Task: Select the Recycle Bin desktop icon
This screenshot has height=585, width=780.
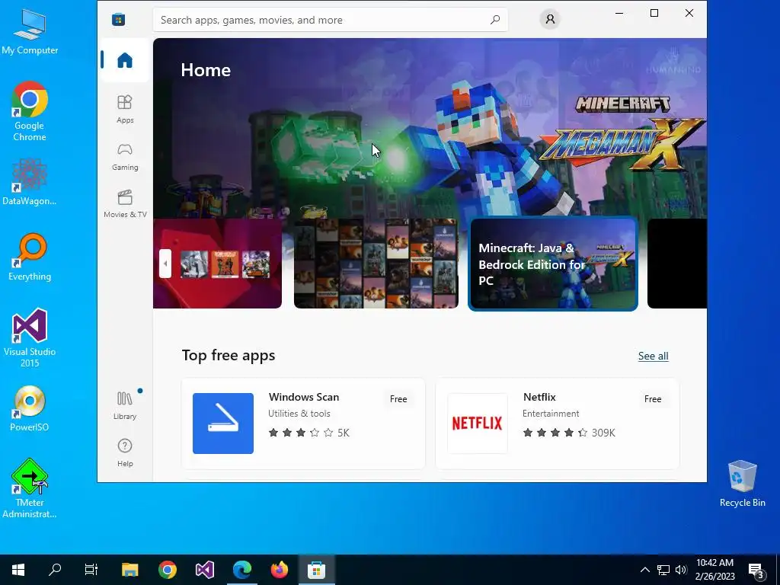Action: [742, 484]
